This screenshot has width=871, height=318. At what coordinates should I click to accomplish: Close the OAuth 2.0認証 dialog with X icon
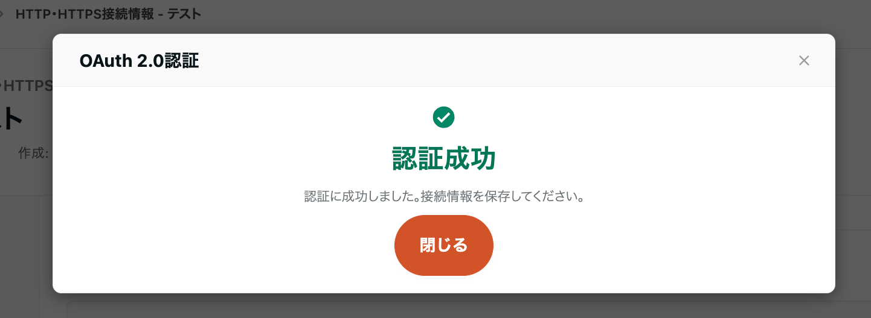[803, 60]
